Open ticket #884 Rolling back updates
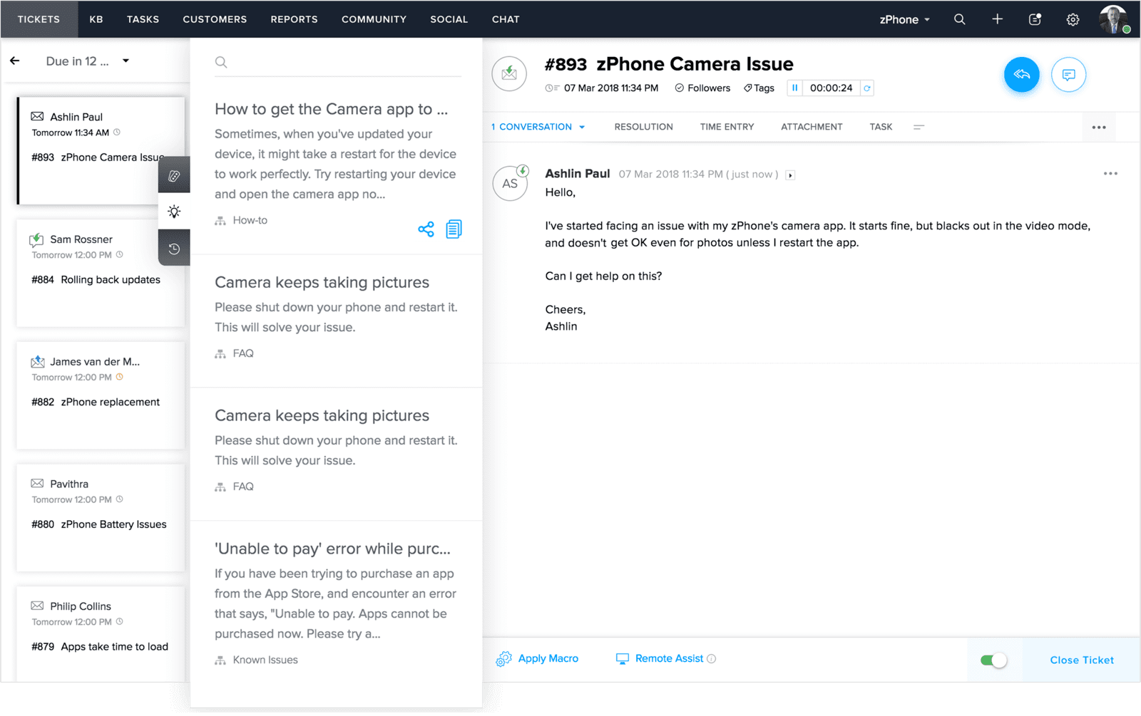The height and width of the screenshot is (716, 1141). tap(101, 273)
